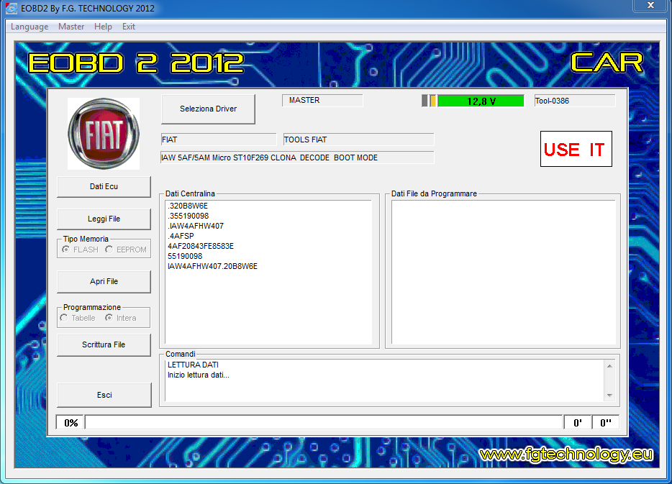This screenshot has height=484, width=672.
Task: Click the Comandi scrollbar up arrow
Action: [609, 366]
